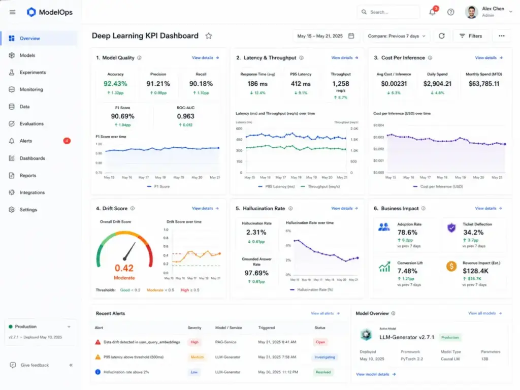Click info icon next to Hallucination Rate
This screenshot has height=390, width=520.
[x=290, y=208]
